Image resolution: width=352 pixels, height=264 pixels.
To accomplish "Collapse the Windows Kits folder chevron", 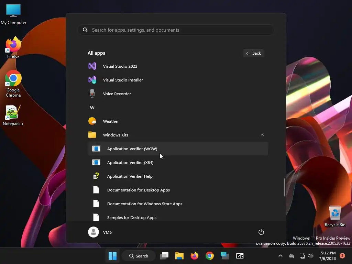I will coord(262,135).
